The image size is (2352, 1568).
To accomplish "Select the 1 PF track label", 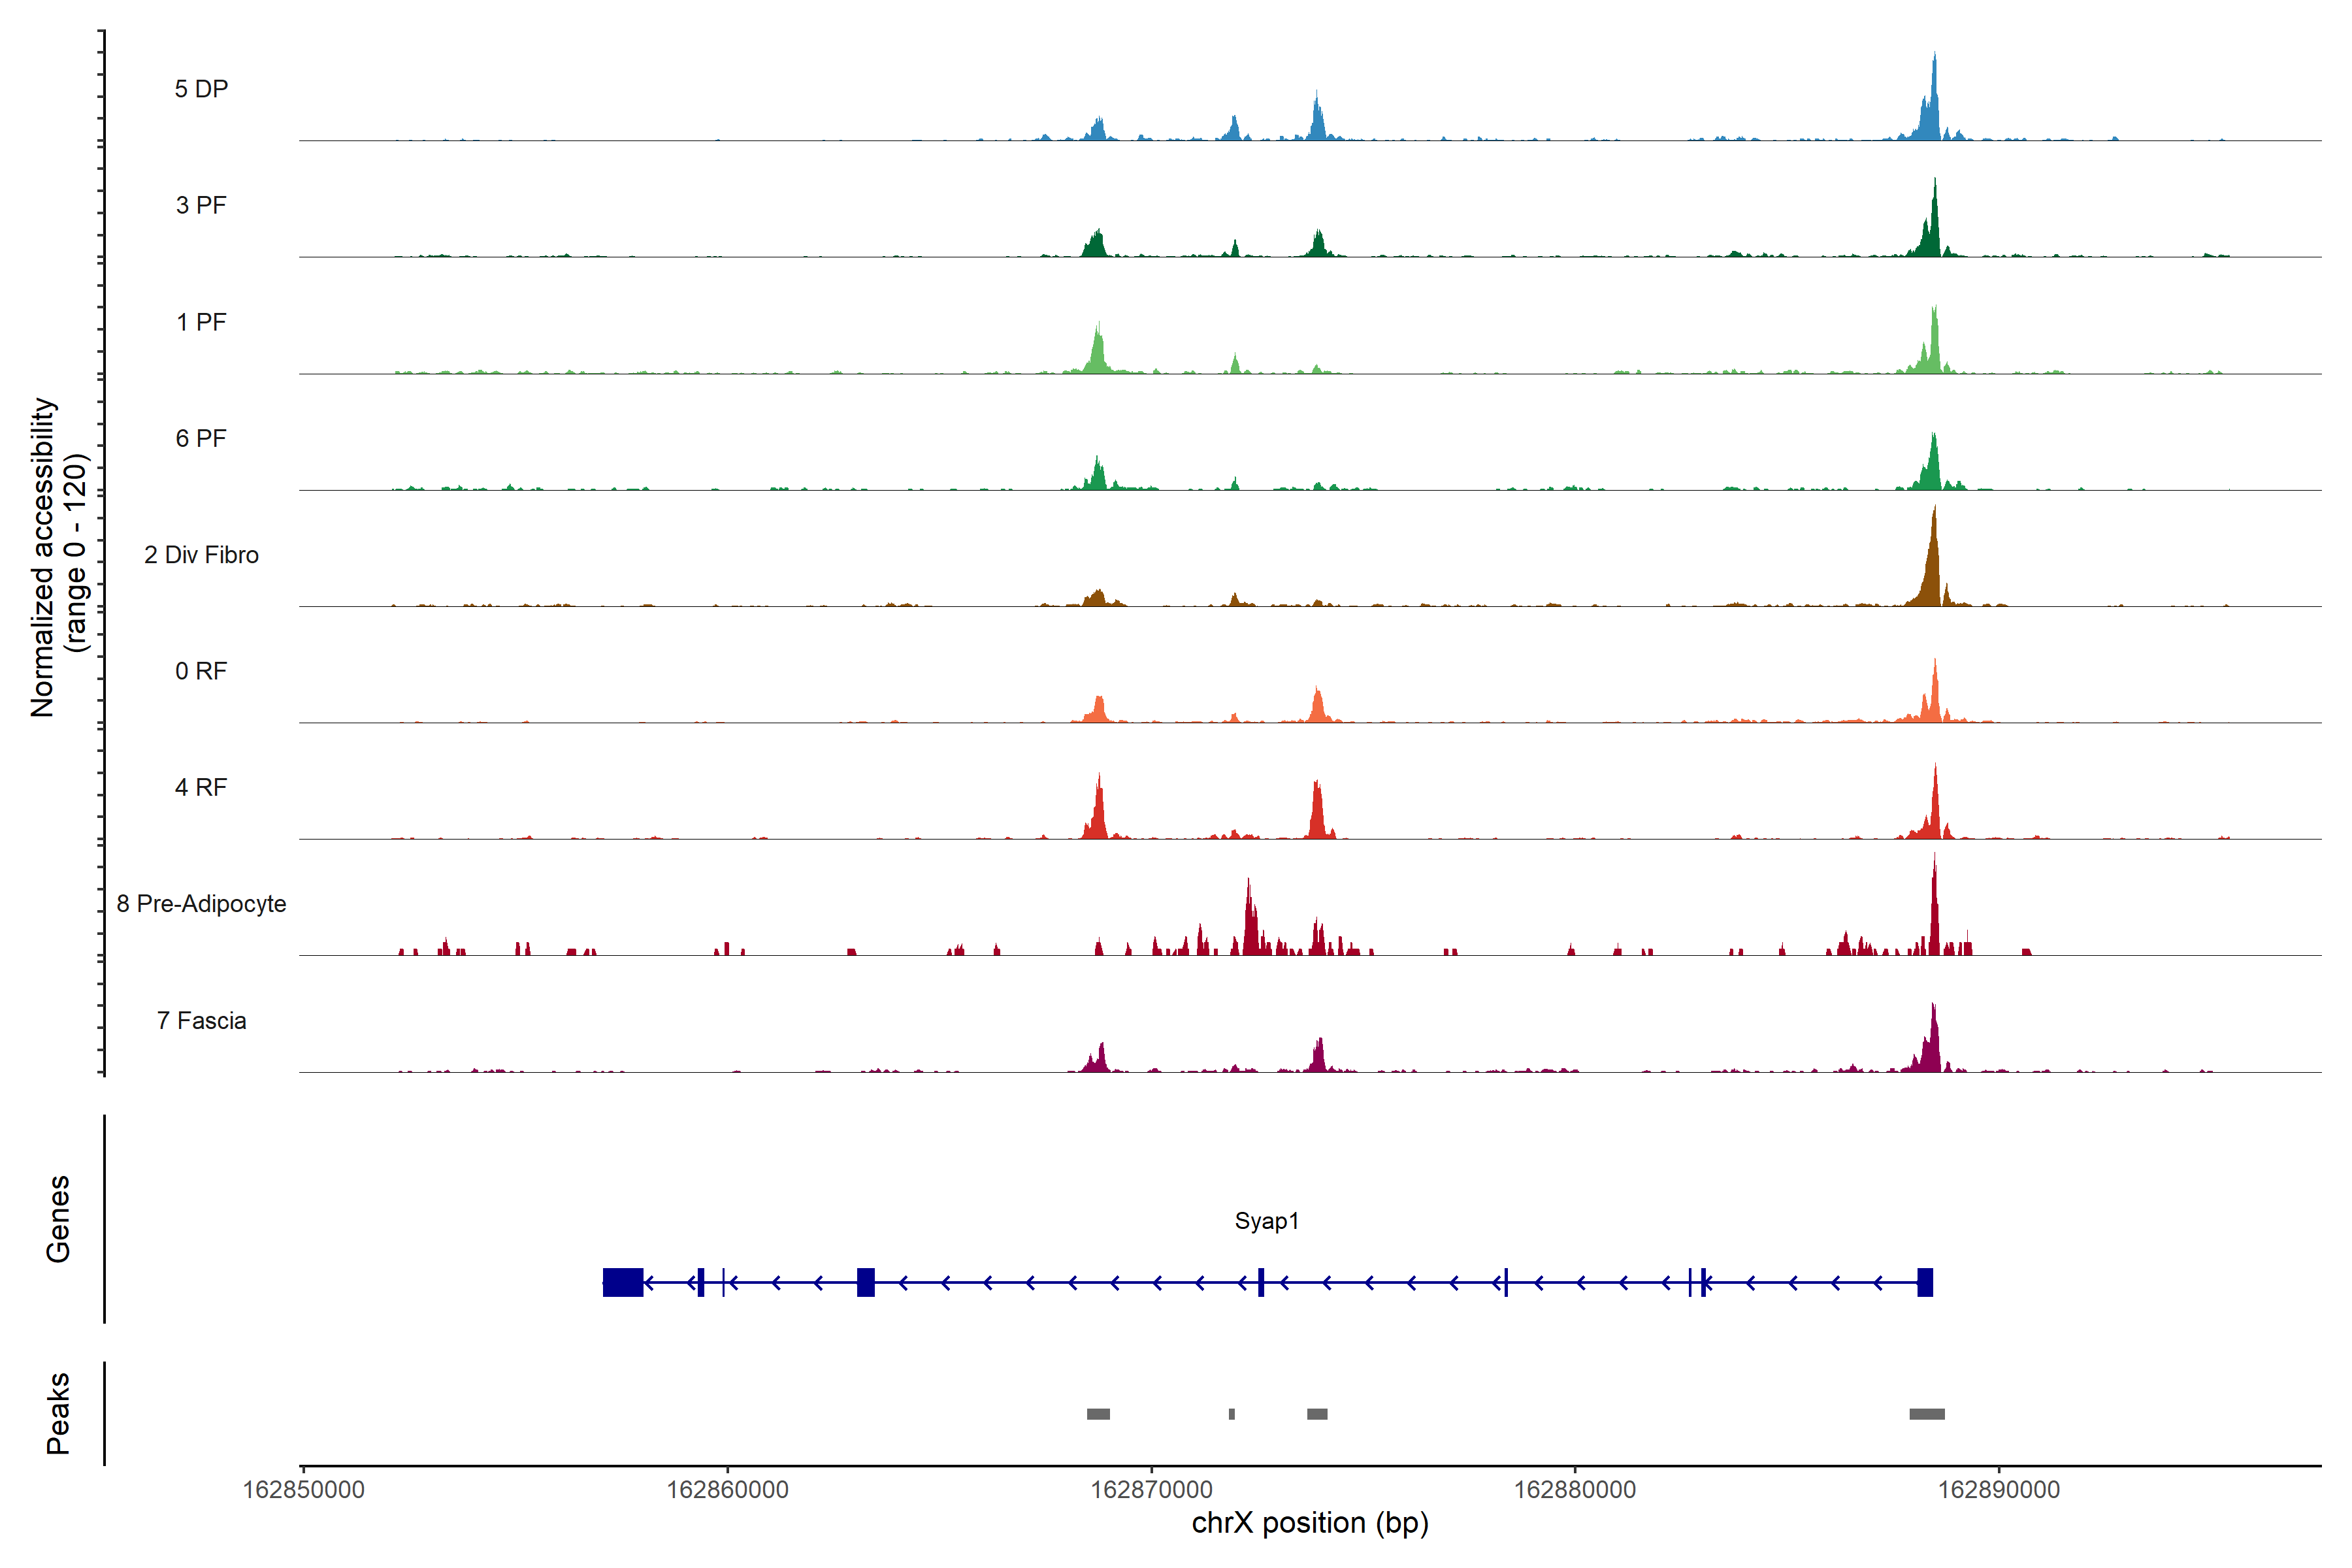I will pyautogui.click(x=201, y=322).
